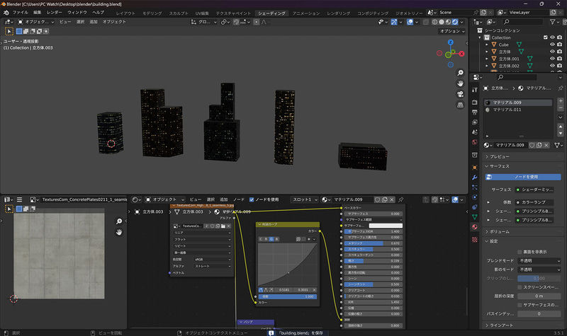
Task: Open the オプション button in the viewport
Action: [x=451, y=31]
